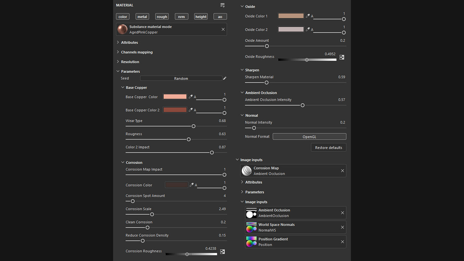Open the Base Copper Color 2 swatch
The width and height of the screenshot is (464, 261).
click(175, 110)
